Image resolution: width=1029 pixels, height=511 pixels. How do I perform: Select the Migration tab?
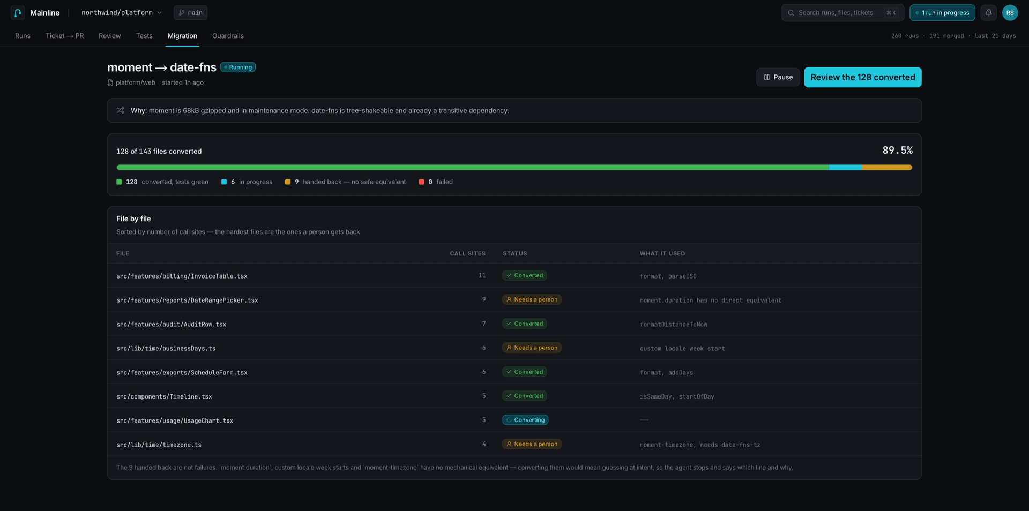coord(182,36)
